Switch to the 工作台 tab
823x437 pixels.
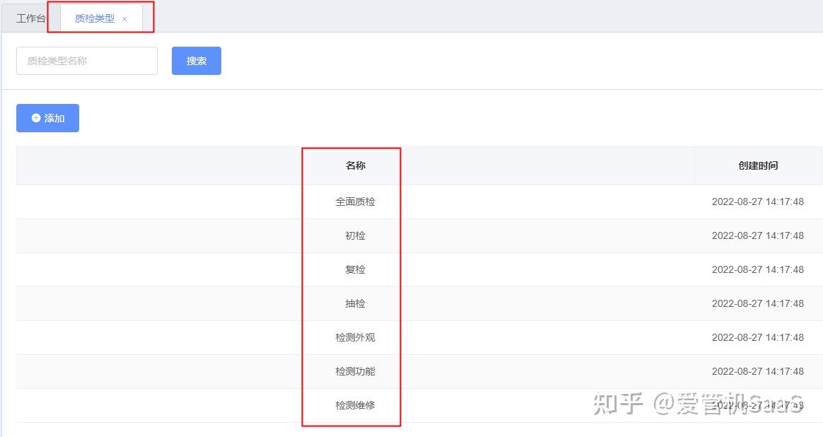31,18
